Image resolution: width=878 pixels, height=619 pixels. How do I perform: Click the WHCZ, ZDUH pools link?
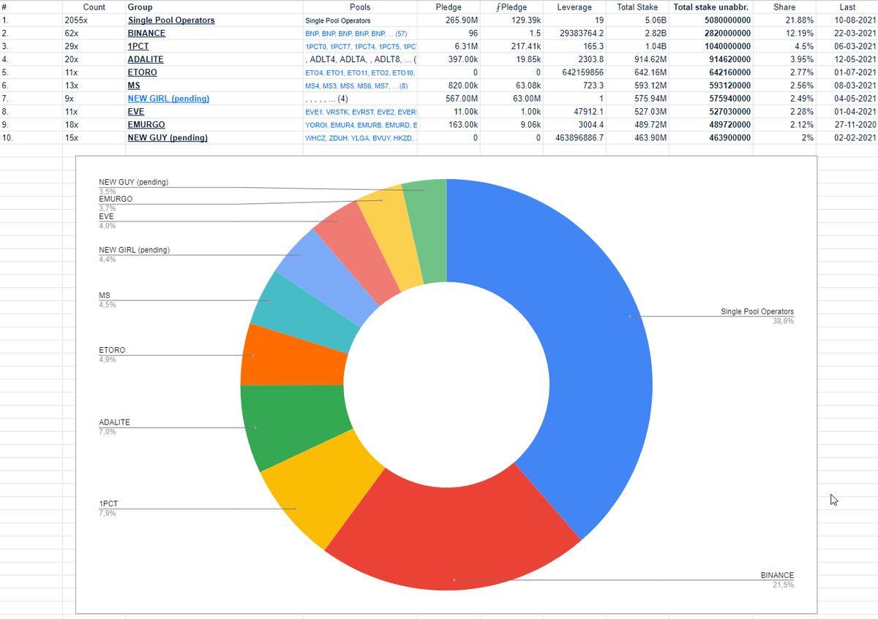coord(361,138)
